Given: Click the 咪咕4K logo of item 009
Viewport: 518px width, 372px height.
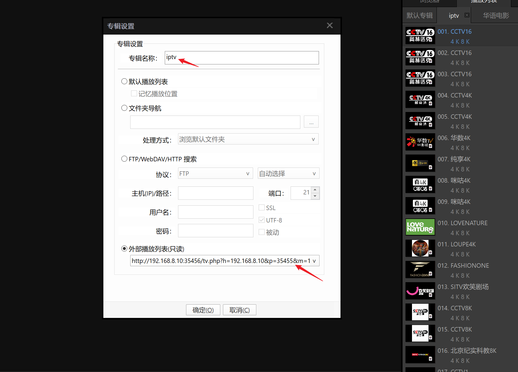Looking at the screenshot, I should [x=420, y=206].
